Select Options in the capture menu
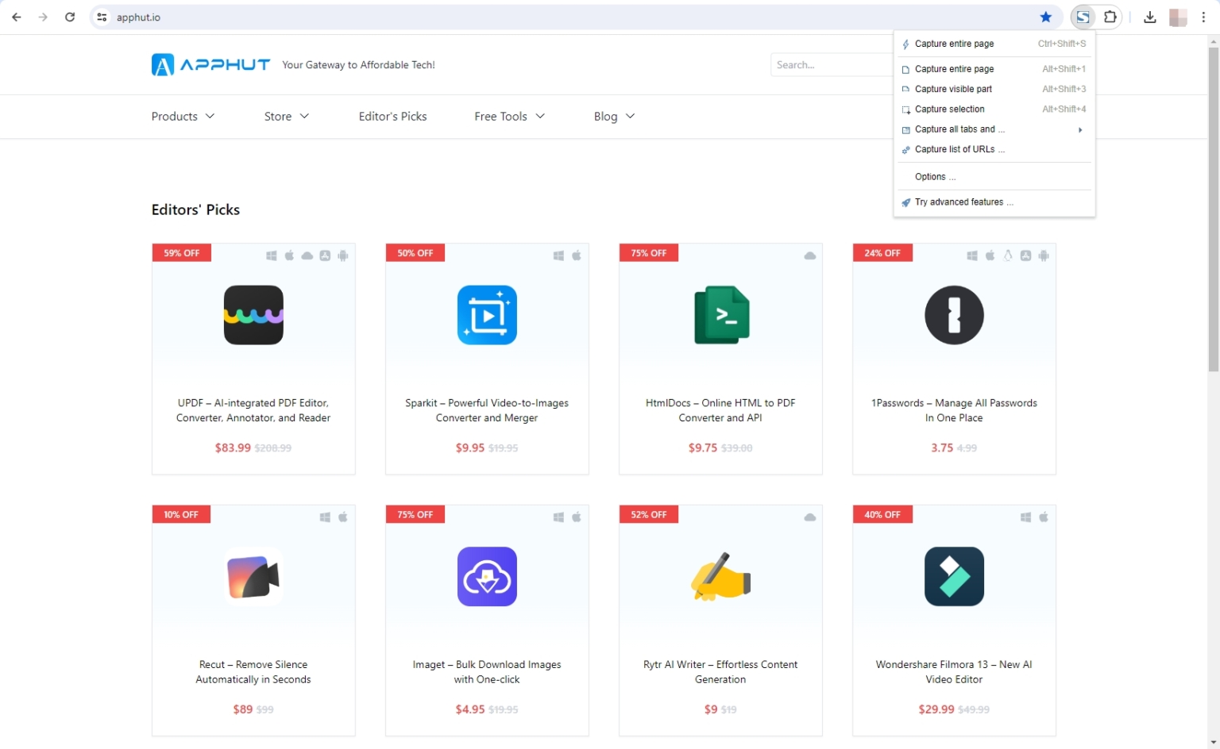 (x=934, y=176)
